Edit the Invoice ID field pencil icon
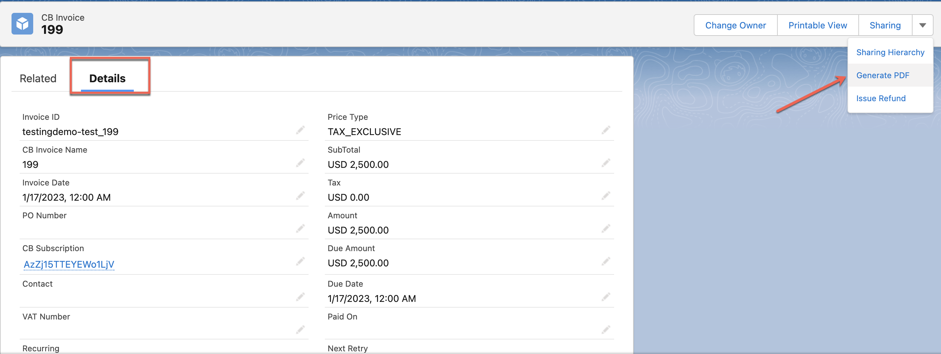Image resolution: width=941 pixels, height=354 pixels. [x=300, y=130]
